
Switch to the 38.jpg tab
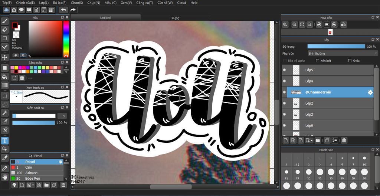click(175, 18)
